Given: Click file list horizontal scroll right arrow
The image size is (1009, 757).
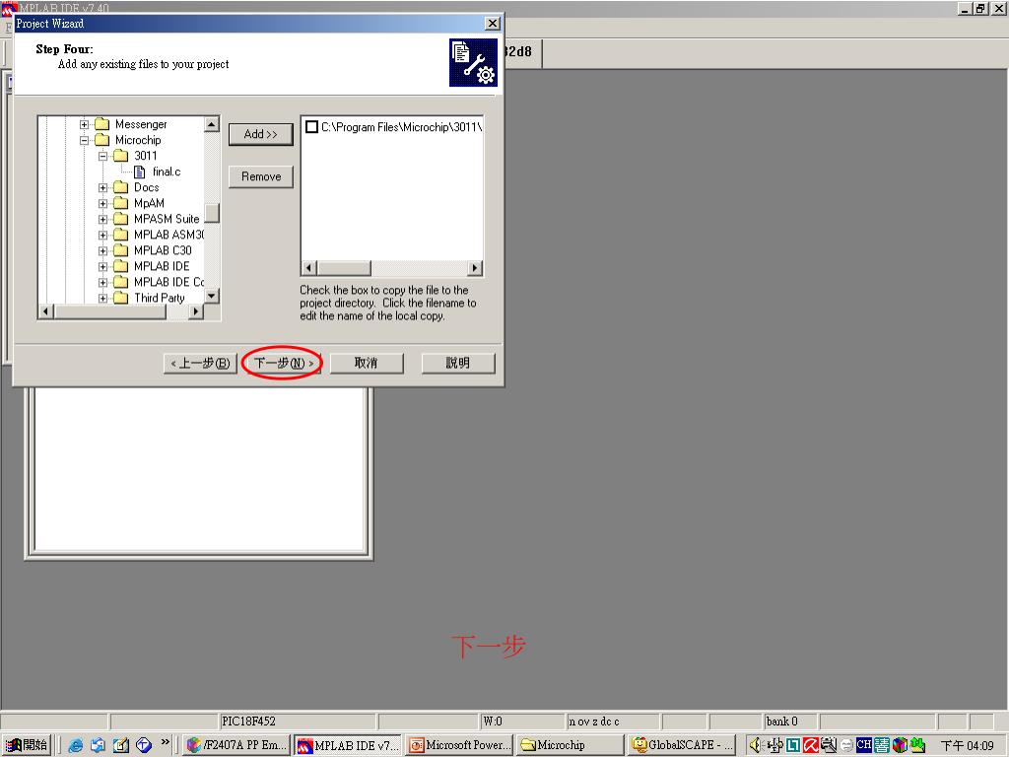Looking at the screenshot, I should [x=475, y=268].
